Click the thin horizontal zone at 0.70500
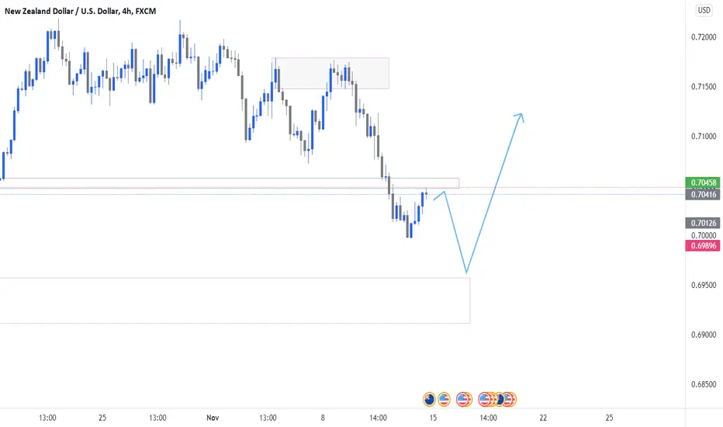 229,183
